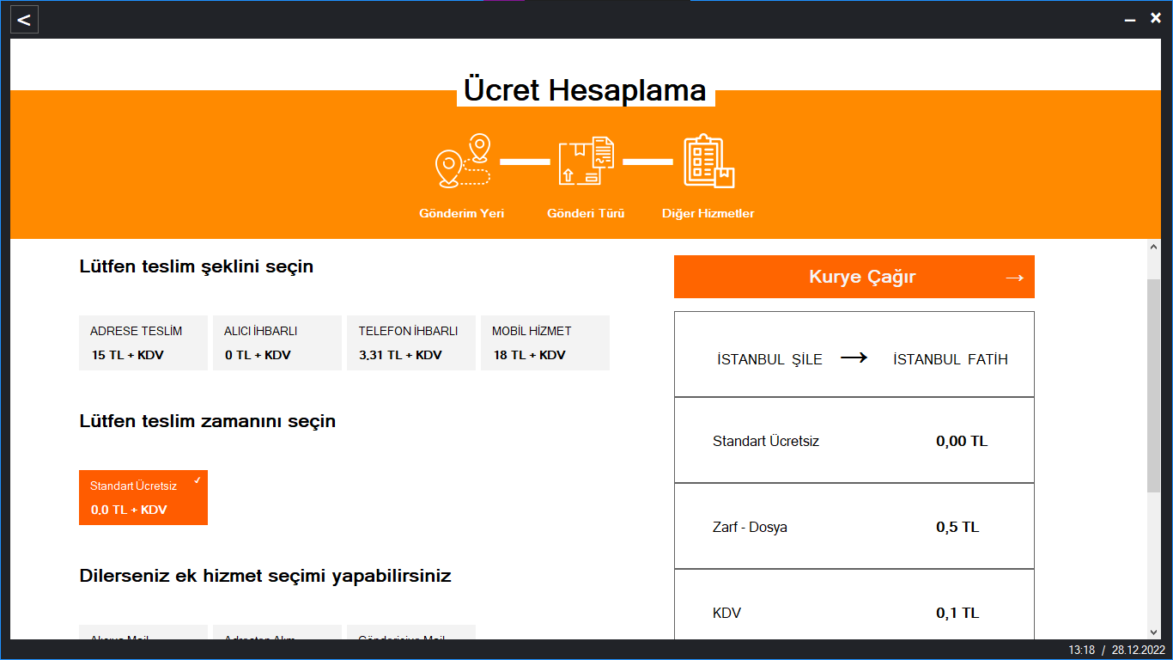
Task: Click the Gönderi Türü package icon
Action: [586, 161]
